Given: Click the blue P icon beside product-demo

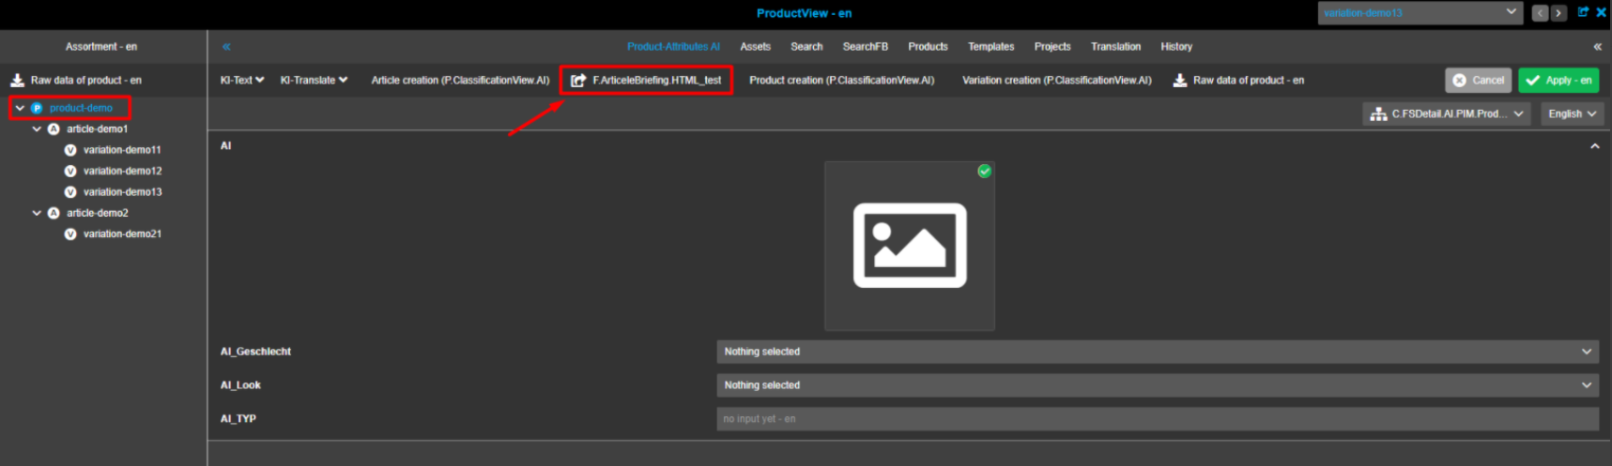Looking at the screenshot, I should point(37,108).
